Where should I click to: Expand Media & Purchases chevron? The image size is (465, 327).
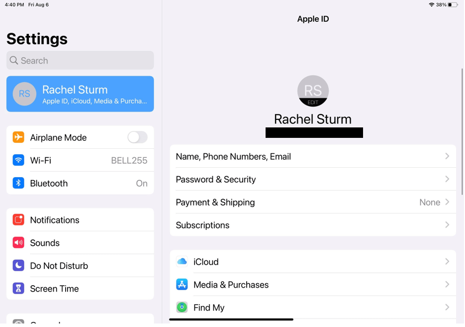447,284
